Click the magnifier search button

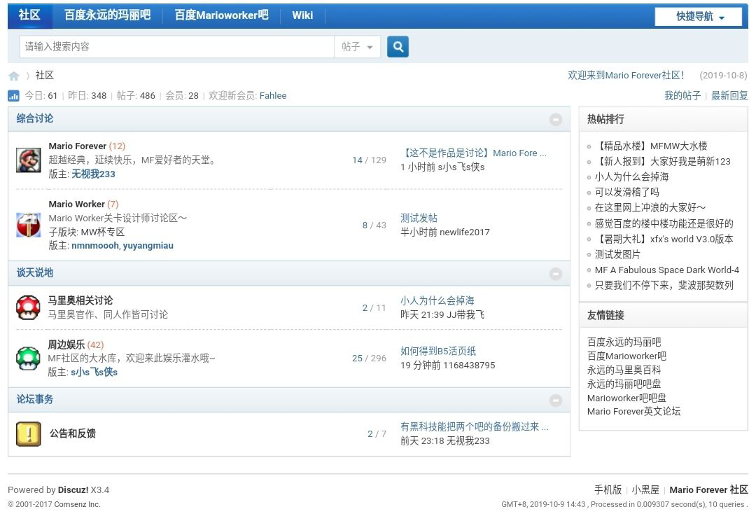(x=398, y=47)
